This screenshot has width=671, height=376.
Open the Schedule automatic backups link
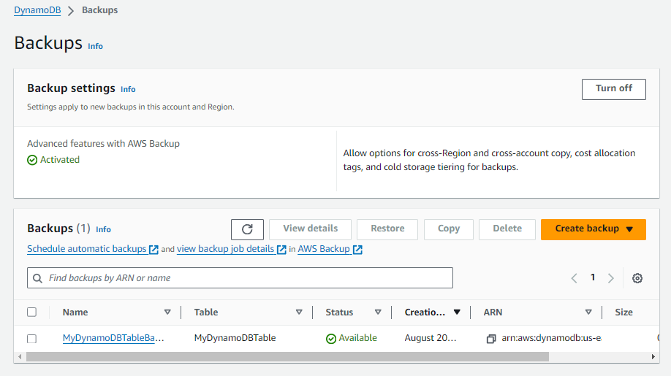pyautogui.click(x=87, y=249)
